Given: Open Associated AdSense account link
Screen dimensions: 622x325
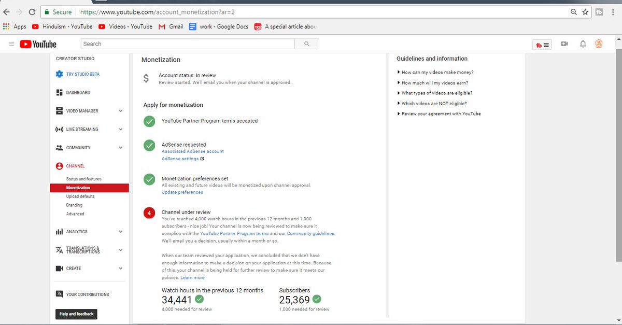Looking at the screenshot, I should [193, 151].
